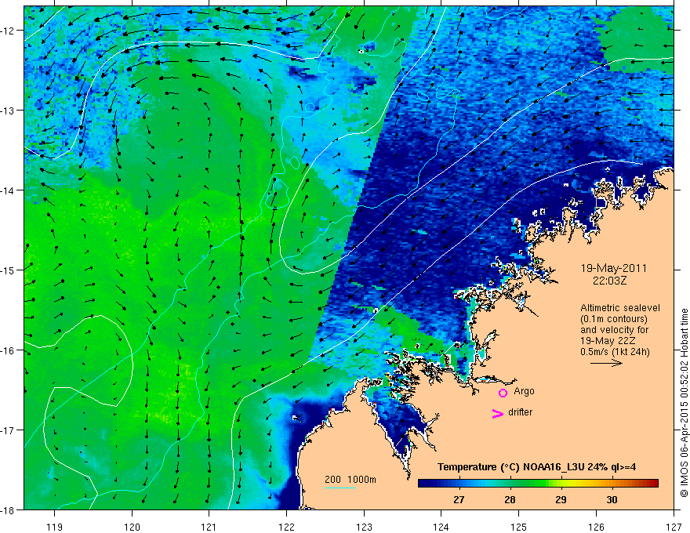Image resolution: width=690 pixels, height=533 pixels.
Task: Click the color bar value '27'
Action: (x=459, y=500)
